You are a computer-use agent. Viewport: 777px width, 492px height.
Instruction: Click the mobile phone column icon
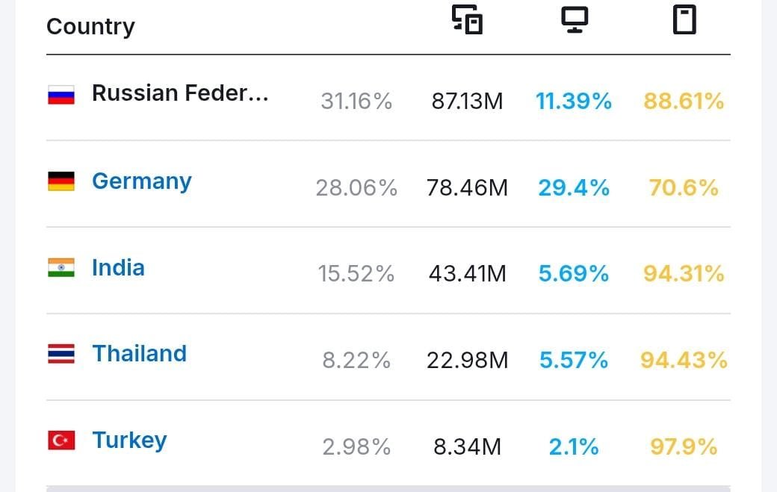(684, 20)
